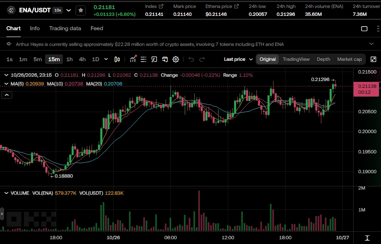Screen dimensions: 381x244
Task: Open the Index external link icon
Action: coord(161,6)
